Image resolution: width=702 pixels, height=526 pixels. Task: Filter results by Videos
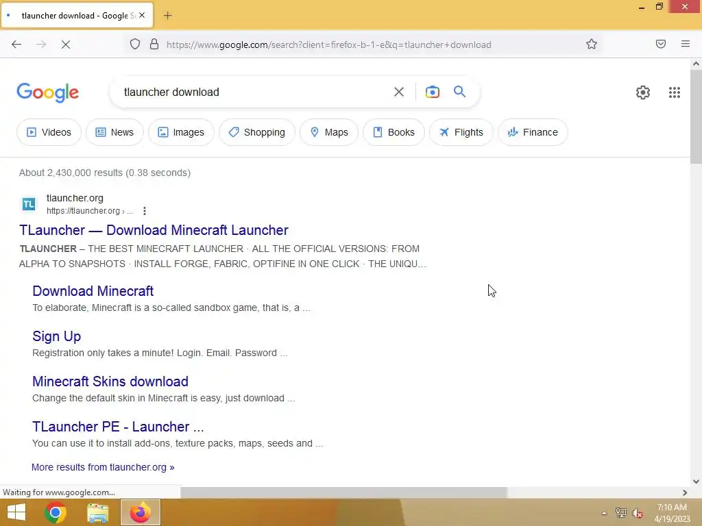point(49,132)
